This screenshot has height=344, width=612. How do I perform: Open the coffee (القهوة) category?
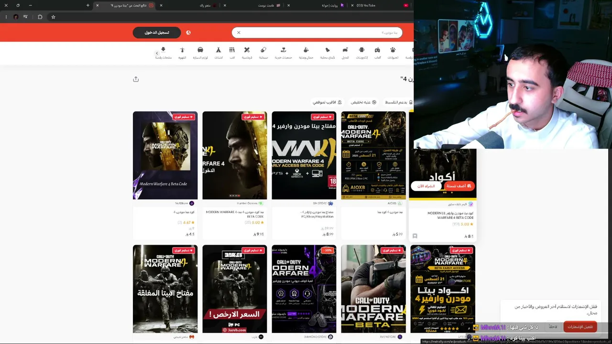pos(182,53)
